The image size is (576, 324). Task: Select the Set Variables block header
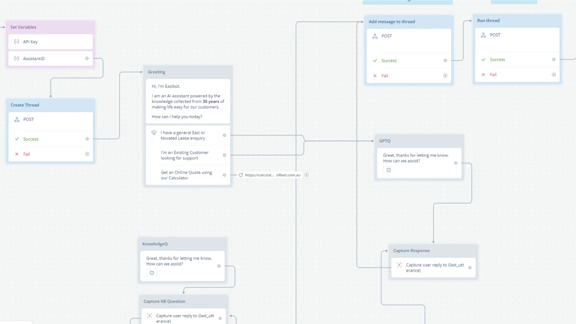(50, 27)
